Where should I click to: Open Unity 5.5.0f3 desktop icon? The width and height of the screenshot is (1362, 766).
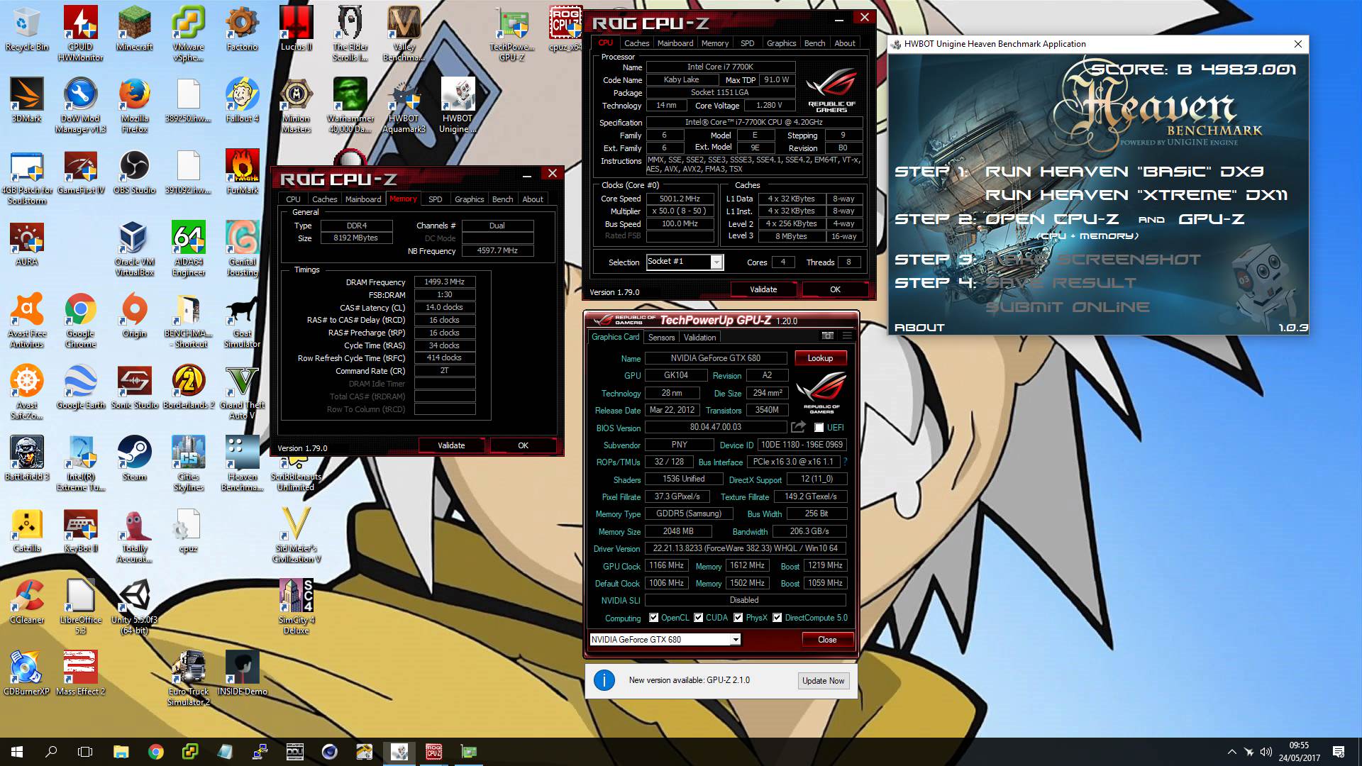click(134, 606)
